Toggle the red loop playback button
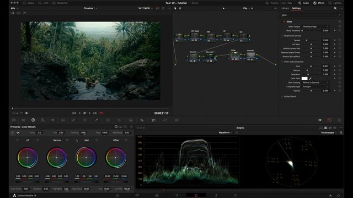353x198 pixels. [x=101, y=113]
